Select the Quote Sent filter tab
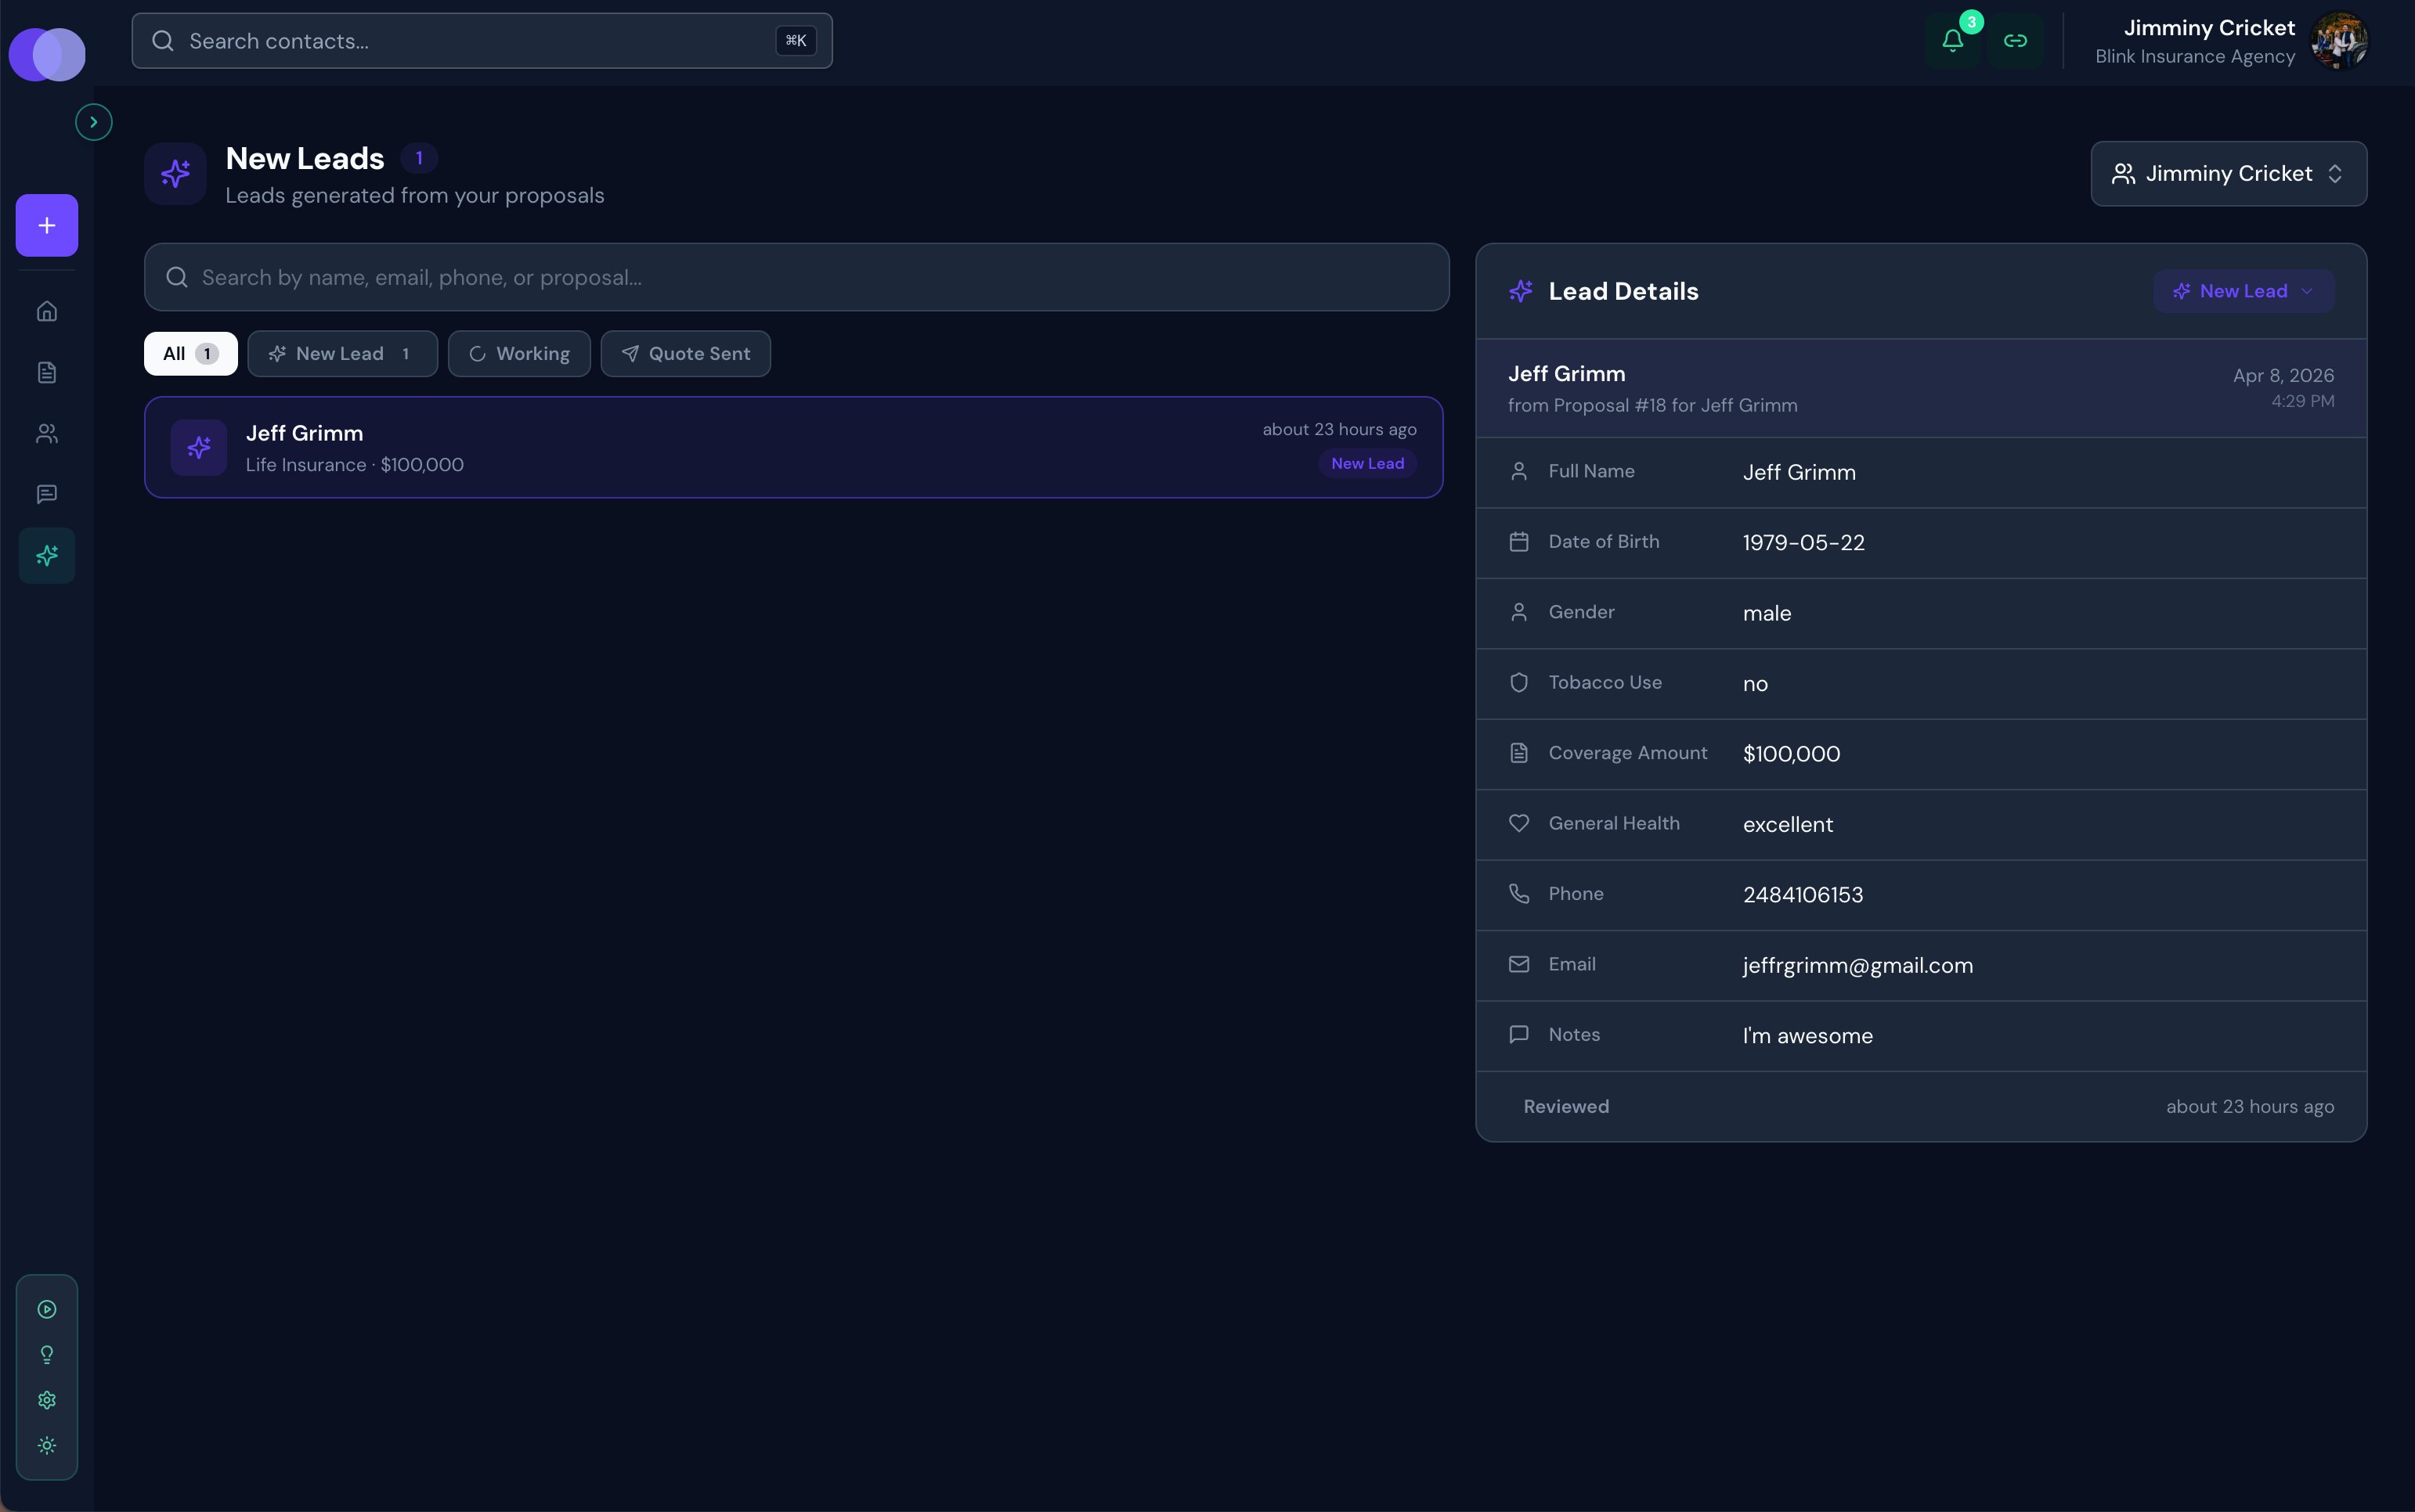Screen dimensions: 2415x1512 pos(685,354)
